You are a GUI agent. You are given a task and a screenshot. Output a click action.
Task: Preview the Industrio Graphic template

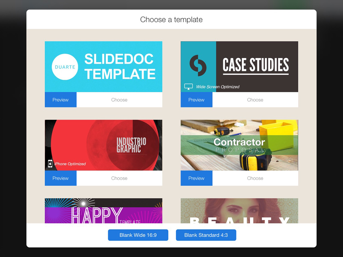[x=61, y=178]
